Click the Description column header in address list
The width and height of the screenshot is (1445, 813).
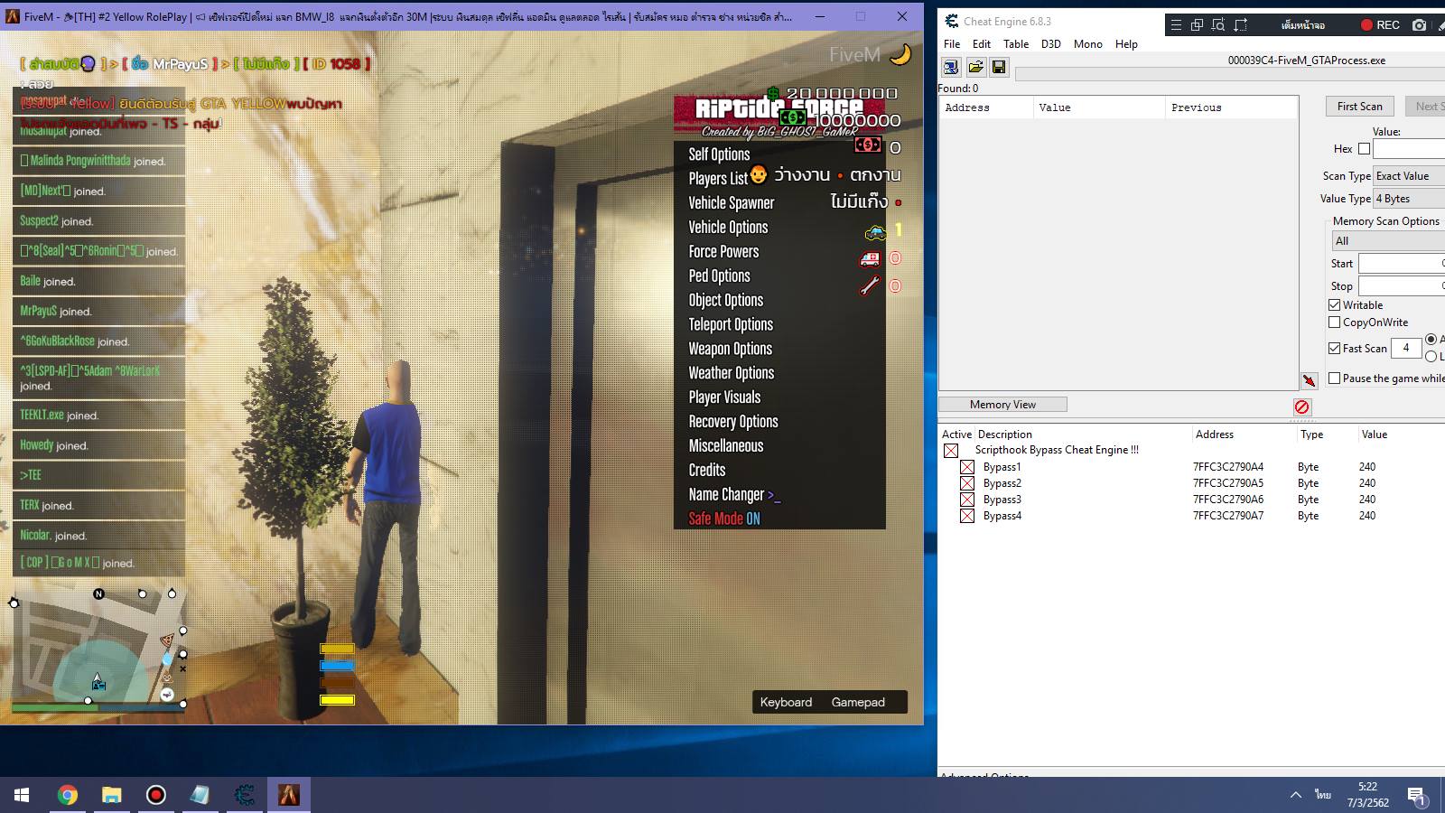pos(1004,435)
